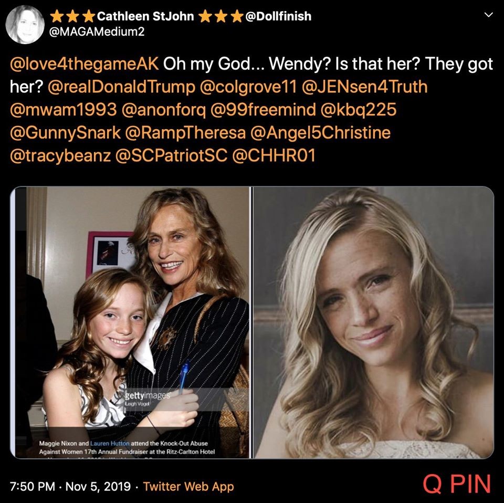Image resolution: width=504 pixels, height=503 pixels.
Task: Click the @GunnySnark mention
Action: point(64,132)
